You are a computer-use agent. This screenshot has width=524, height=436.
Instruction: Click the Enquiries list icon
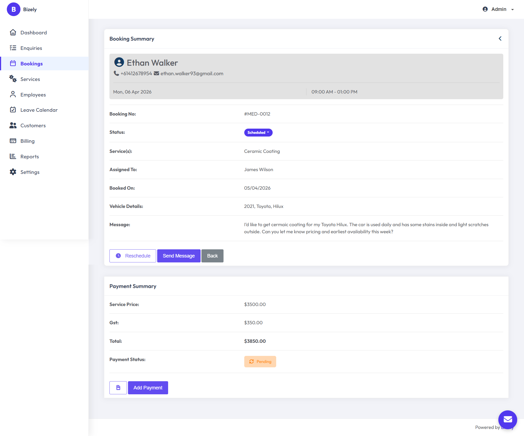[13, 48]
